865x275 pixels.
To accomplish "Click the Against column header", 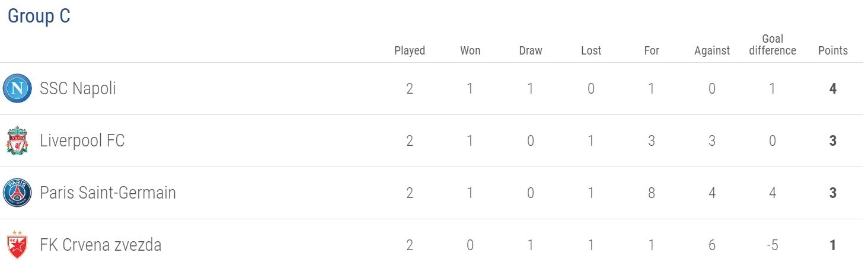I will click(x=712, y=50).
